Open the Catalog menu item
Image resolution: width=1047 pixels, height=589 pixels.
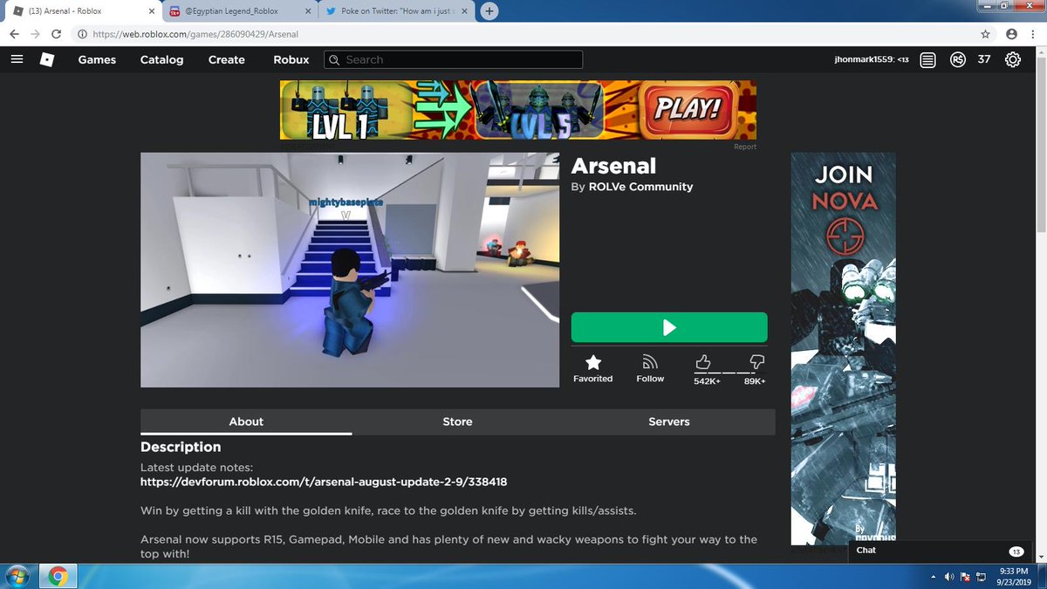click(x=161, y=59)
